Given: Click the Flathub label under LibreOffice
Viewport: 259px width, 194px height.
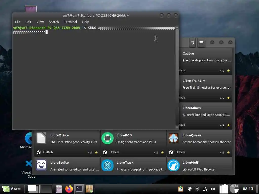Looking at the screenshot, I should pyautogui.click(x=48, y=152).
